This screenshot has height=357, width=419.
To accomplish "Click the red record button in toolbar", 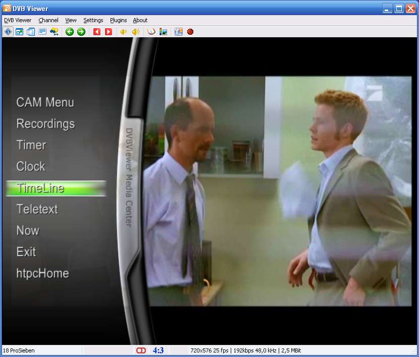I will tap(190, 32).
